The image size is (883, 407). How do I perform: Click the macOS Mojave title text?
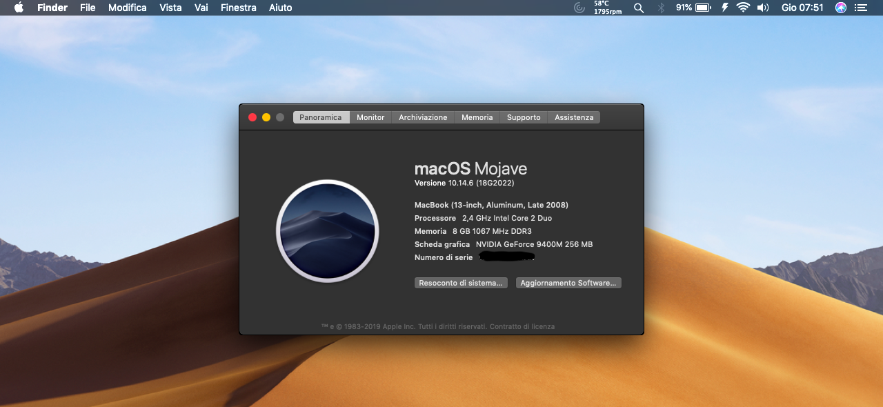coord(470,168)
